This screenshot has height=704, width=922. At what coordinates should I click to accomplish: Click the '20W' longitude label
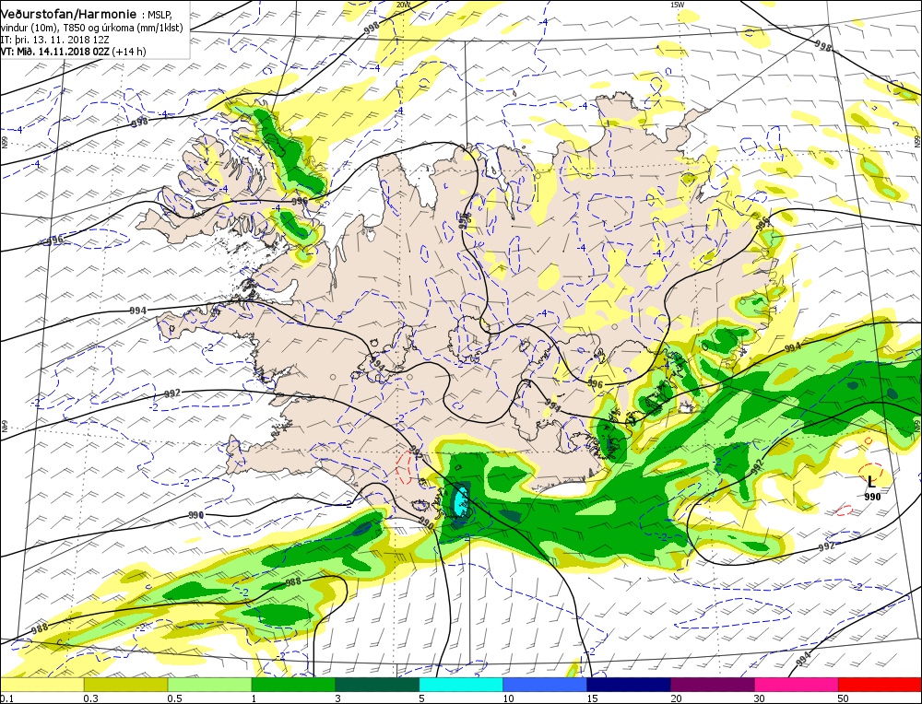[403, 5]
